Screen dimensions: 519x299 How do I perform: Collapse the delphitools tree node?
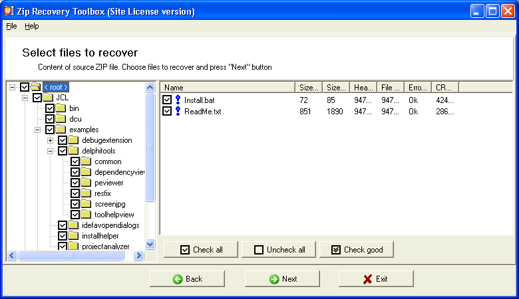[x=50, y=151]
